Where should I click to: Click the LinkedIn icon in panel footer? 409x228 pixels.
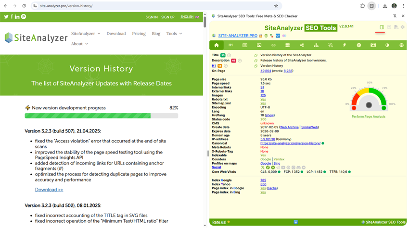296,222
